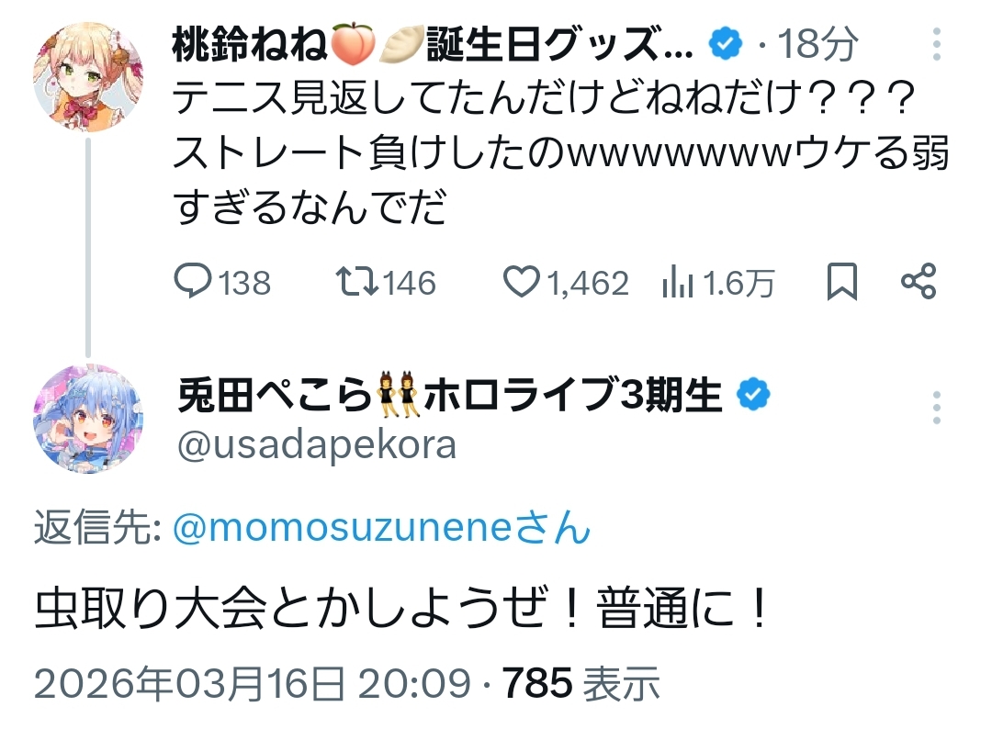
Task: Like the tweet with 1,462 hearts
Action: coord(523,282)
